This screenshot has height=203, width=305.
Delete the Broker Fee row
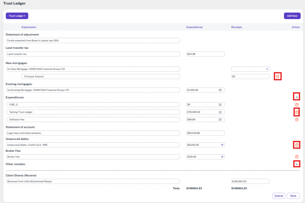coord(297,156)
